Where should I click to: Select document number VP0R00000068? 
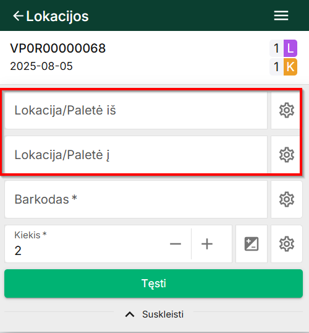click(x=57, y=48)
